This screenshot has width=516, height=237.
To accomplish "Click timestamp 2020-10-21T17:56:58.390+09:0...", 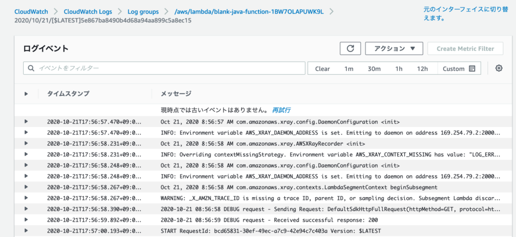I will pos(94,210).
